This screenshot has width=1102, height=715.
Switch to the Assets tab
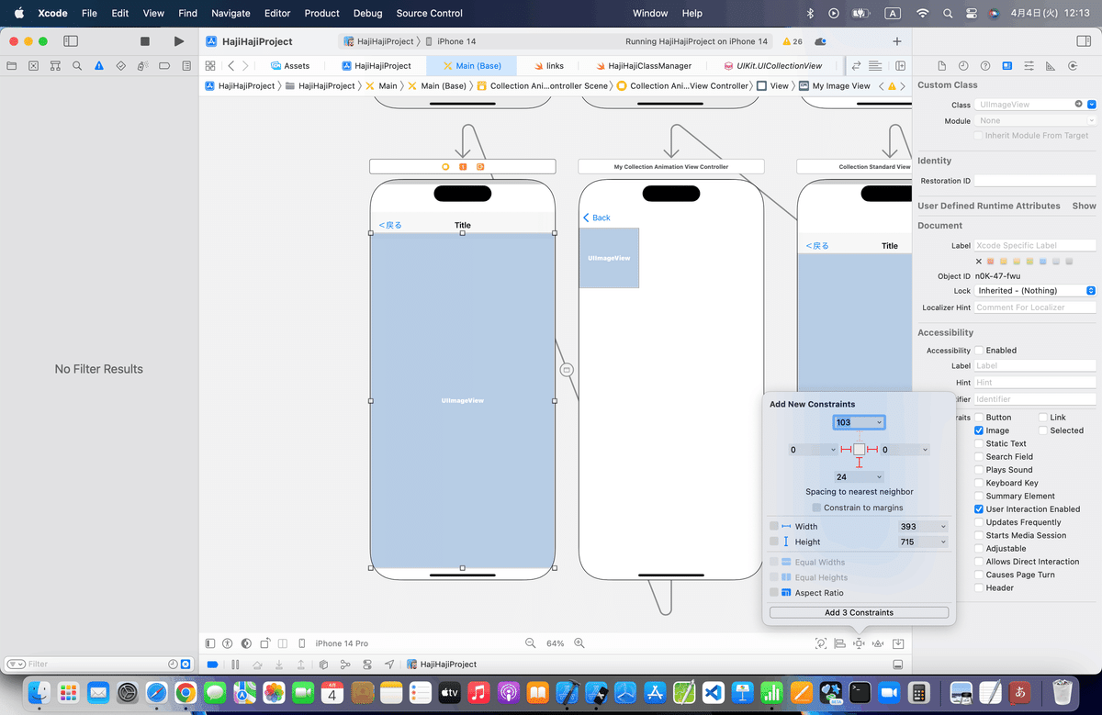pos(290,66)
